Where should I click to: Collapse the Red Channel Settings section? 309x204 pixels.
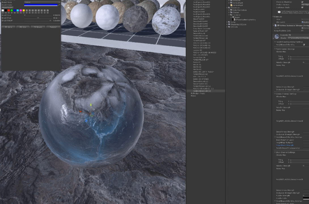(275, 49)
